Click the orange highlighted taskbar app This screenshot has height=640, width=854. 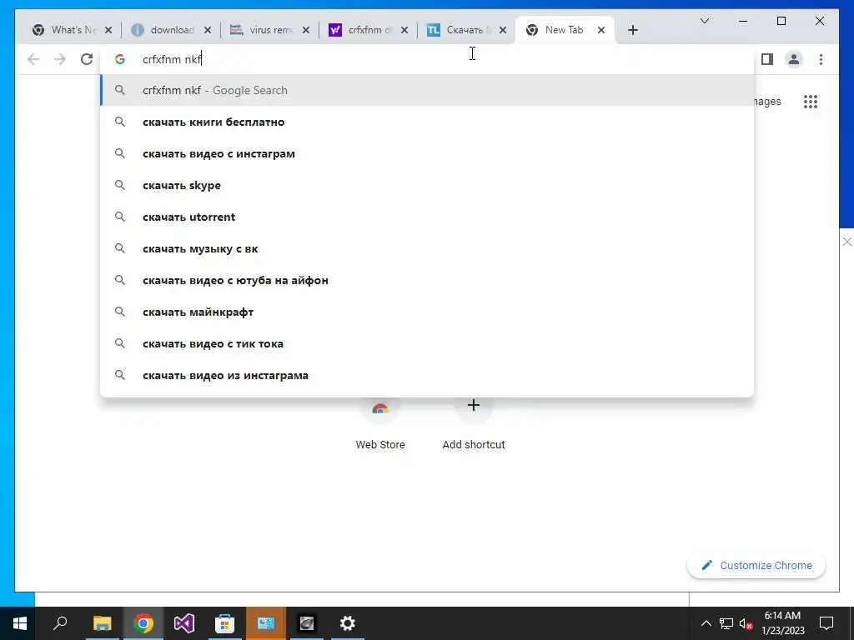pos(266,623)
